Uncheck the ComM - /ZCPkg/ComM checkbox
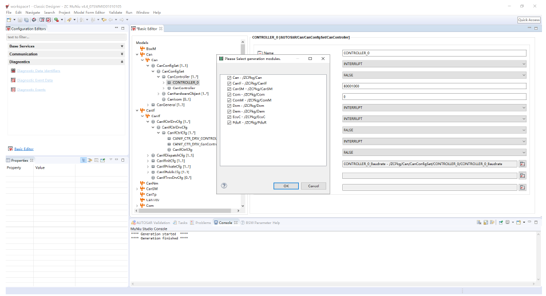This screenshot has width=546, height=296. 229,100
